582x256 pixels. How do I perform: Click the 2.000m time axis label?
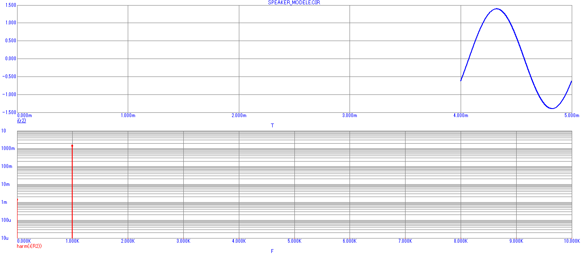[x=239, y=115]
